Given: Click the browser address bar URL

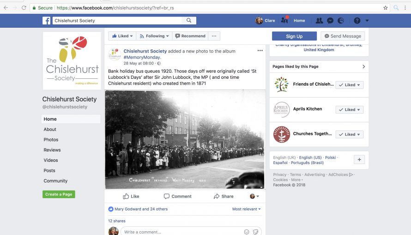Looking at the screenshot, I should point(115,8).
